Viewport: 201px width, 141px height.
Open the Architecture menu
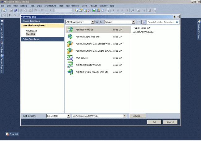[x=50, y=6]
